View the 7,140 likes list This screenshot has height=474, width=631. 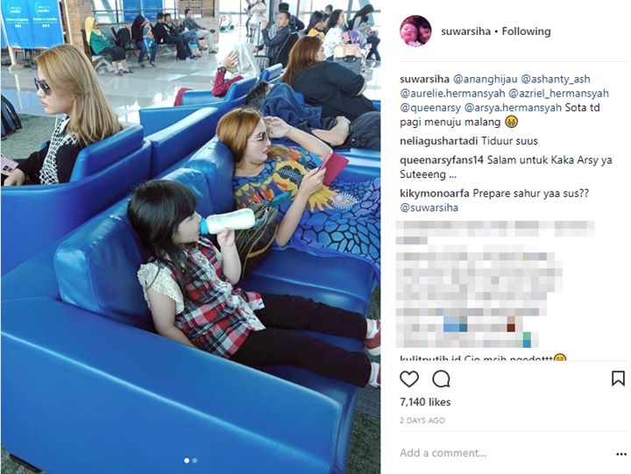click(x=425, y=402)
